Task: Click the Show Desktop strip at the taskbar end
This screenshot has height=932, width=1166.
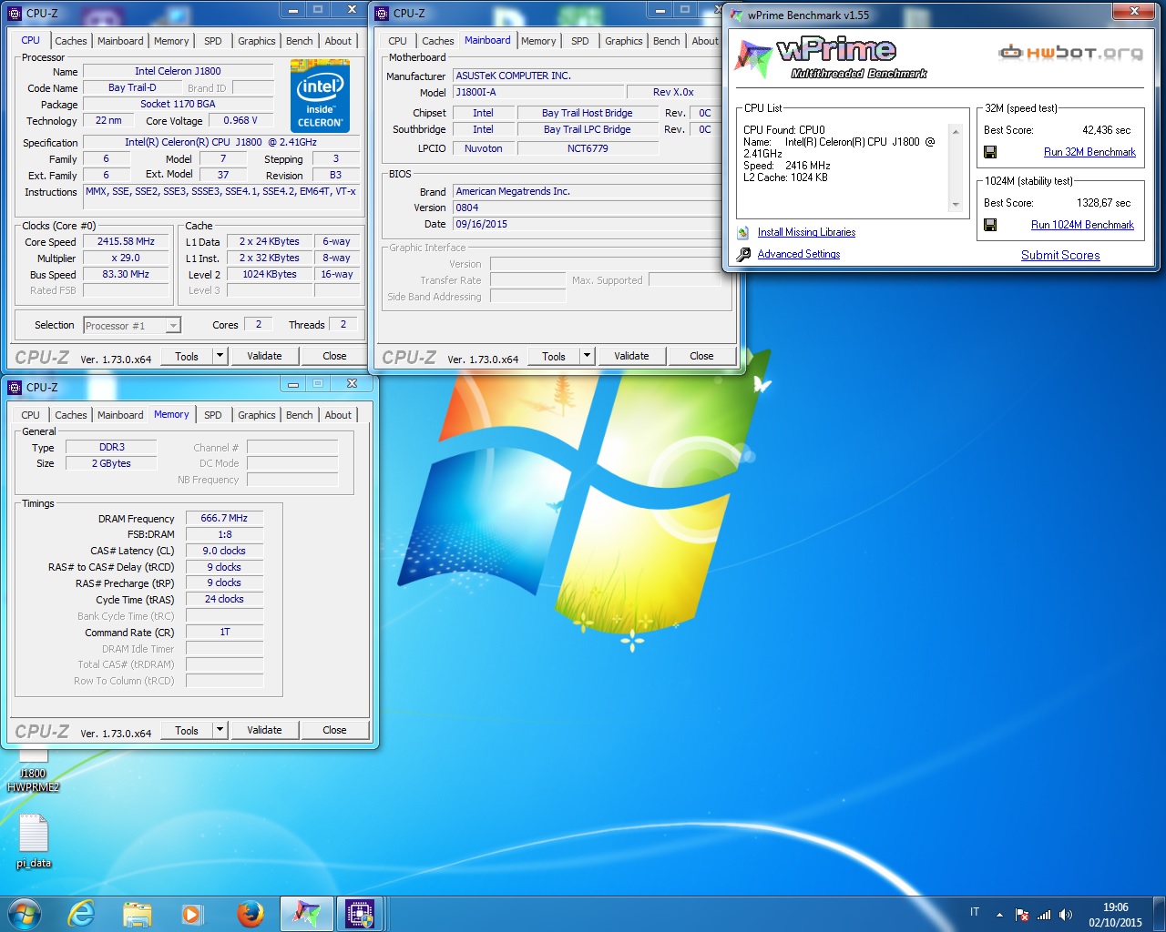Action: (1160, 915)
